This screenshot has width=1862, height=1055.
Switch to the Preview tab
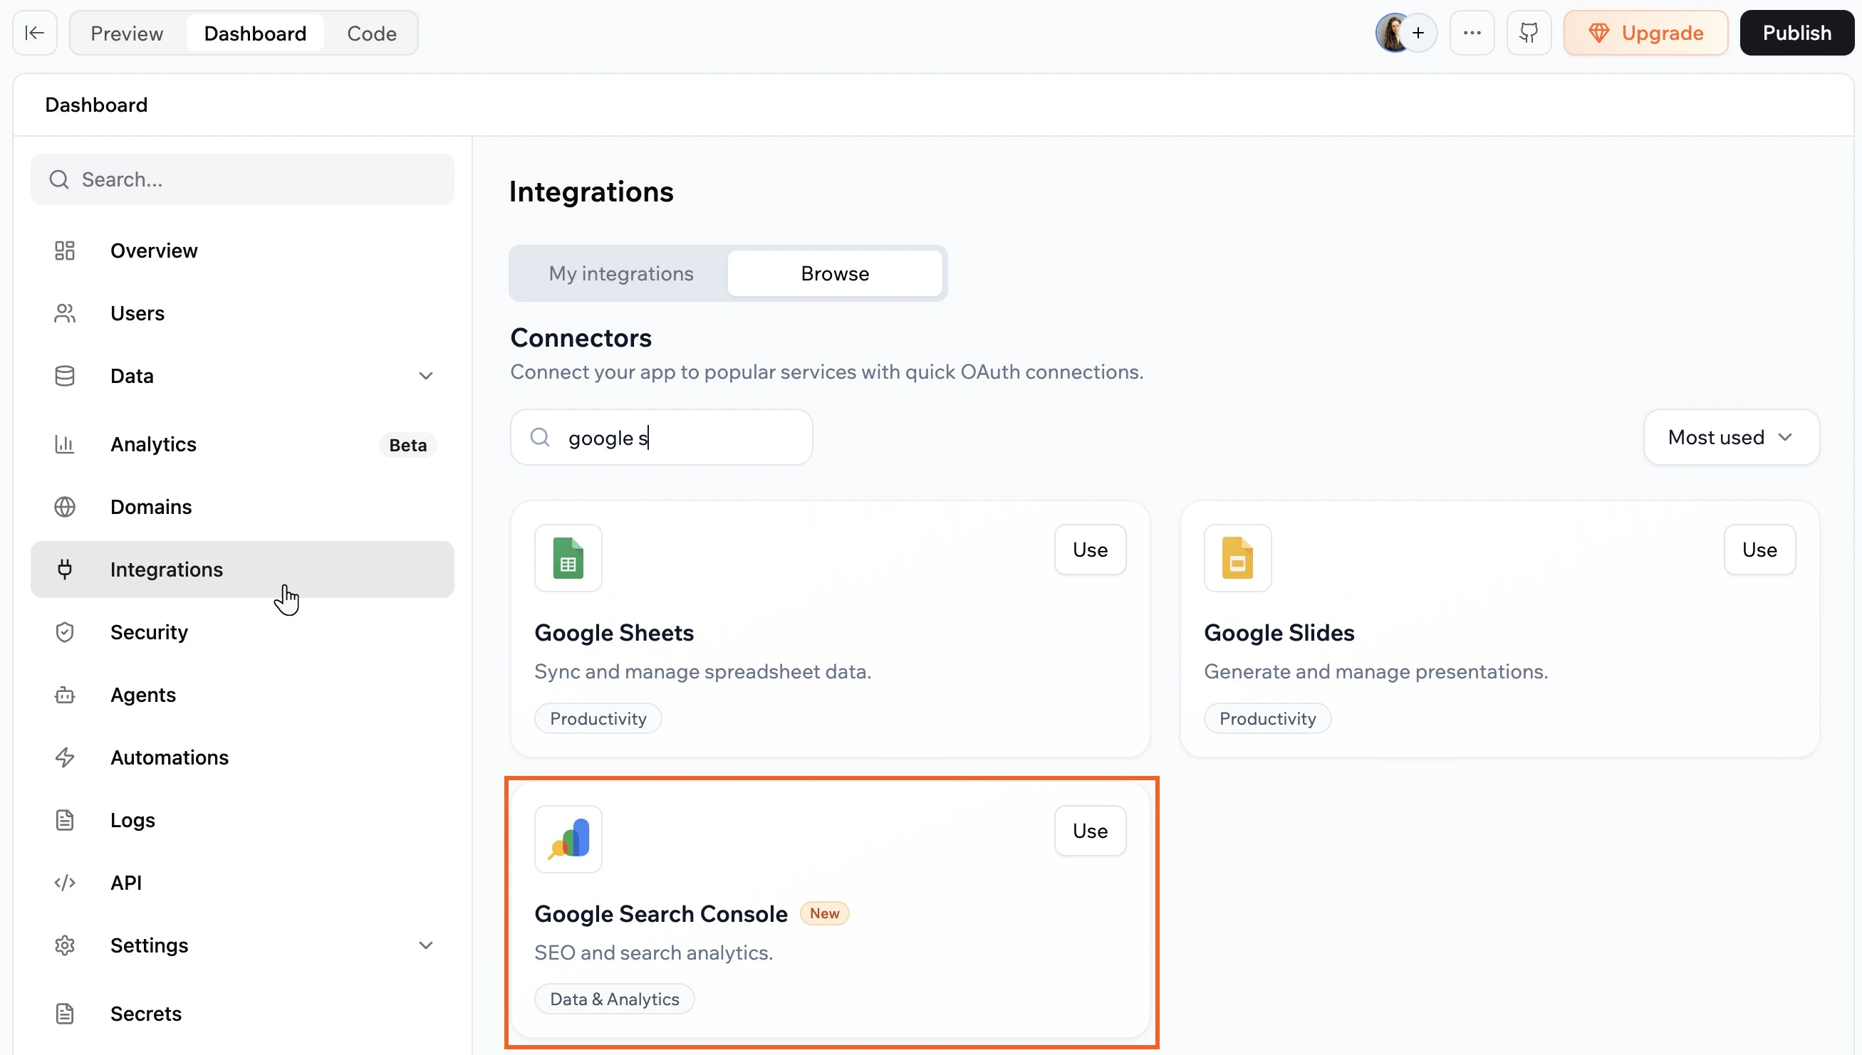(x=127, y=33)
